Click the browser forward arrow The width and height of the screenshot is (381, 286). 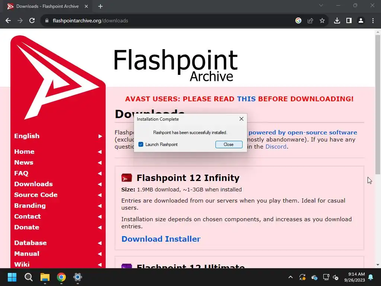tap(20, 21)
